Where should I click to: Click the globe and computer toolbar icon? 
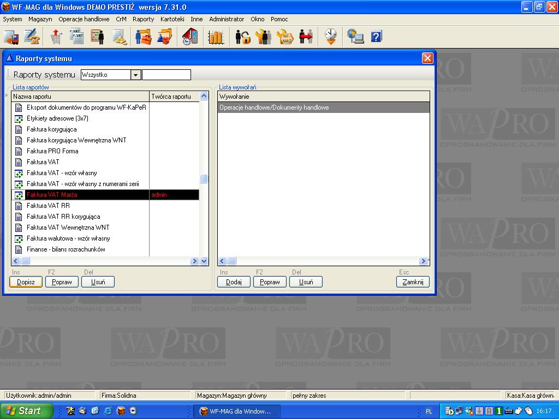point(355,37)
